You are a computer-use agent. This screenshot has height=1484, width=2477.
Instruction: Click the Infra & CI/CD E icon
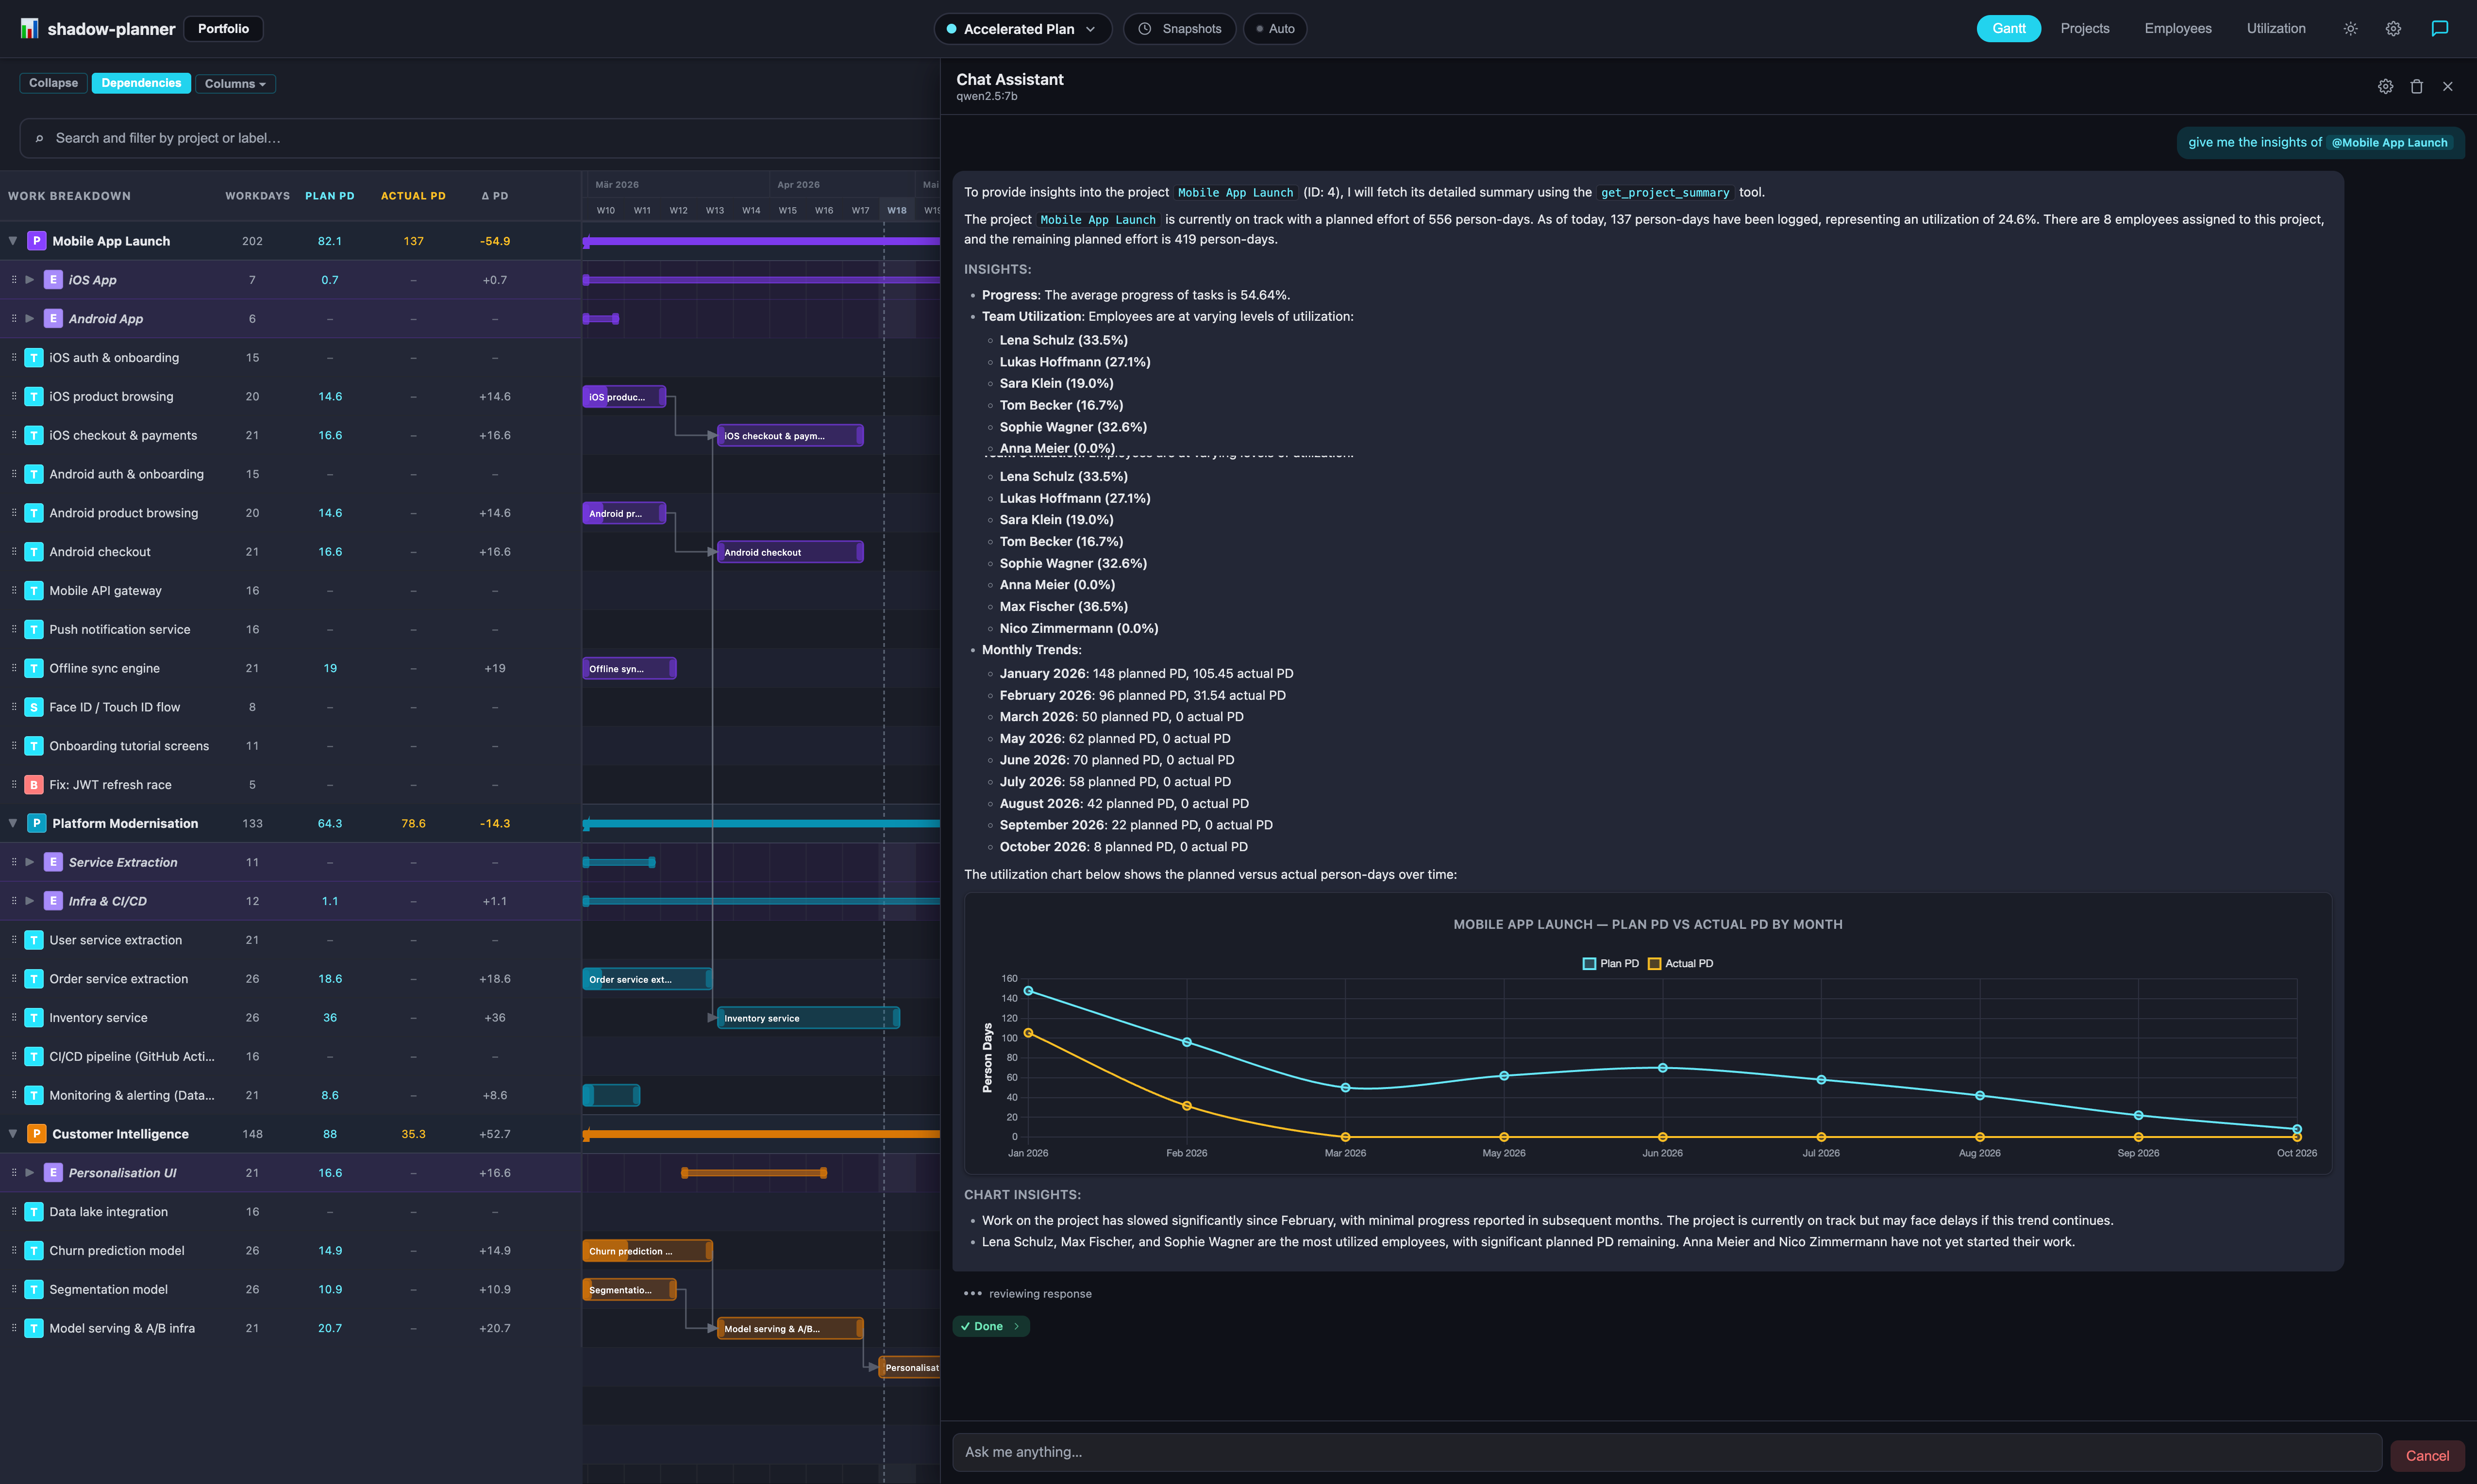[x=53, y=901]
